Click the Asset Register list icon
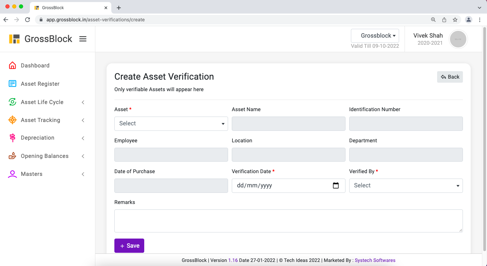487x266 pixels. (13, 84)
